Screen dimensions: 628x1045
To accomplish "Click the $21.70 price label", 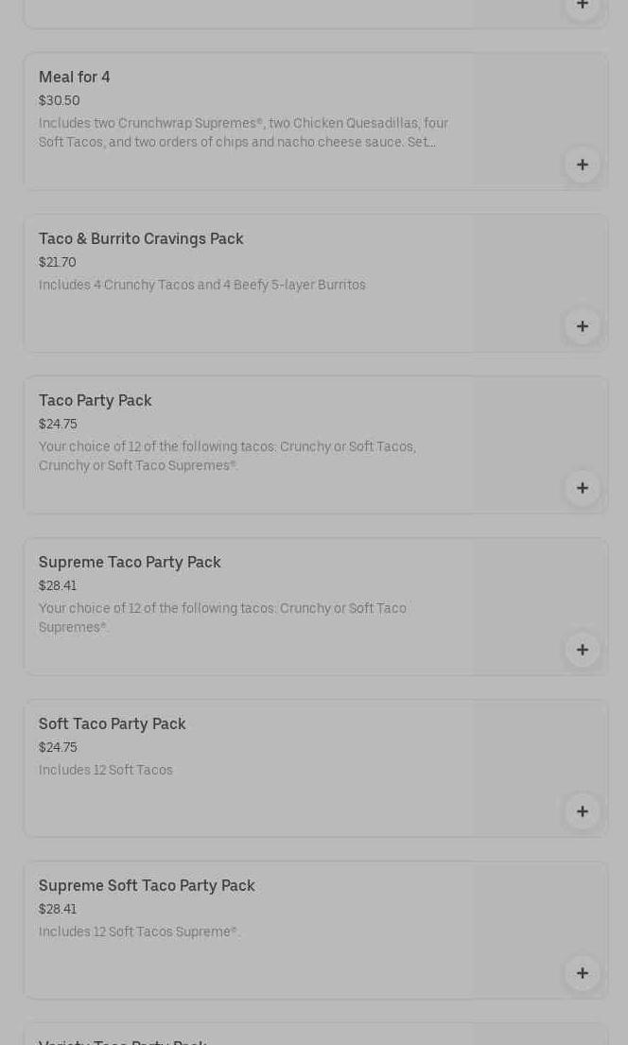I will [x=58, y=263].
